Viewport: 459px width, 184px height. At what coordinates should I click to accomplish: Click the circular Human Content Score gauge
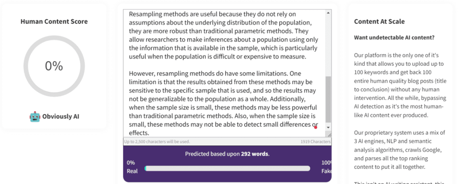54,66
